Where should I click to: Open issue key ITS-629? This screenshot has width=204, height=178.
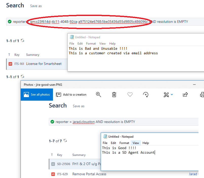coord(62,174)
